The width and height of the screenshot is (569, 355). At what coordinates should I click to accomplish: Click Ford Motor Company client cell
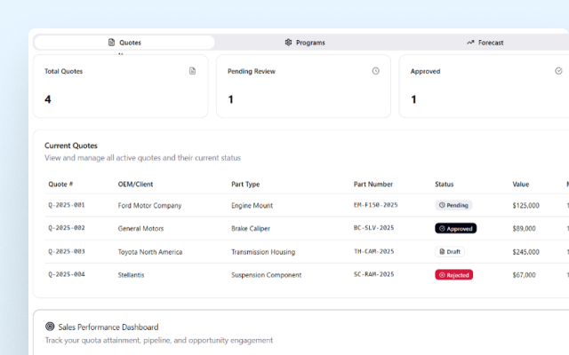click(149, 205)
